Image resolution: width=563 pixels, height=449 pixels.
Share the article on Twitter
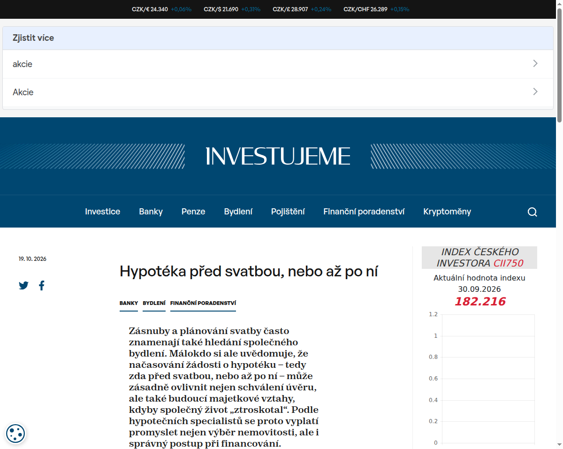(x=23, y=285)
